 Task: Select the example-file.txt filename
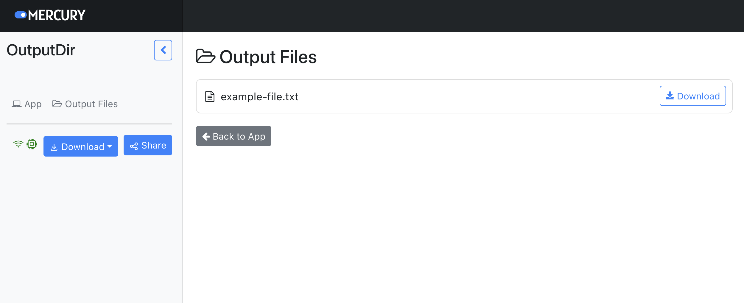(259, 96)
